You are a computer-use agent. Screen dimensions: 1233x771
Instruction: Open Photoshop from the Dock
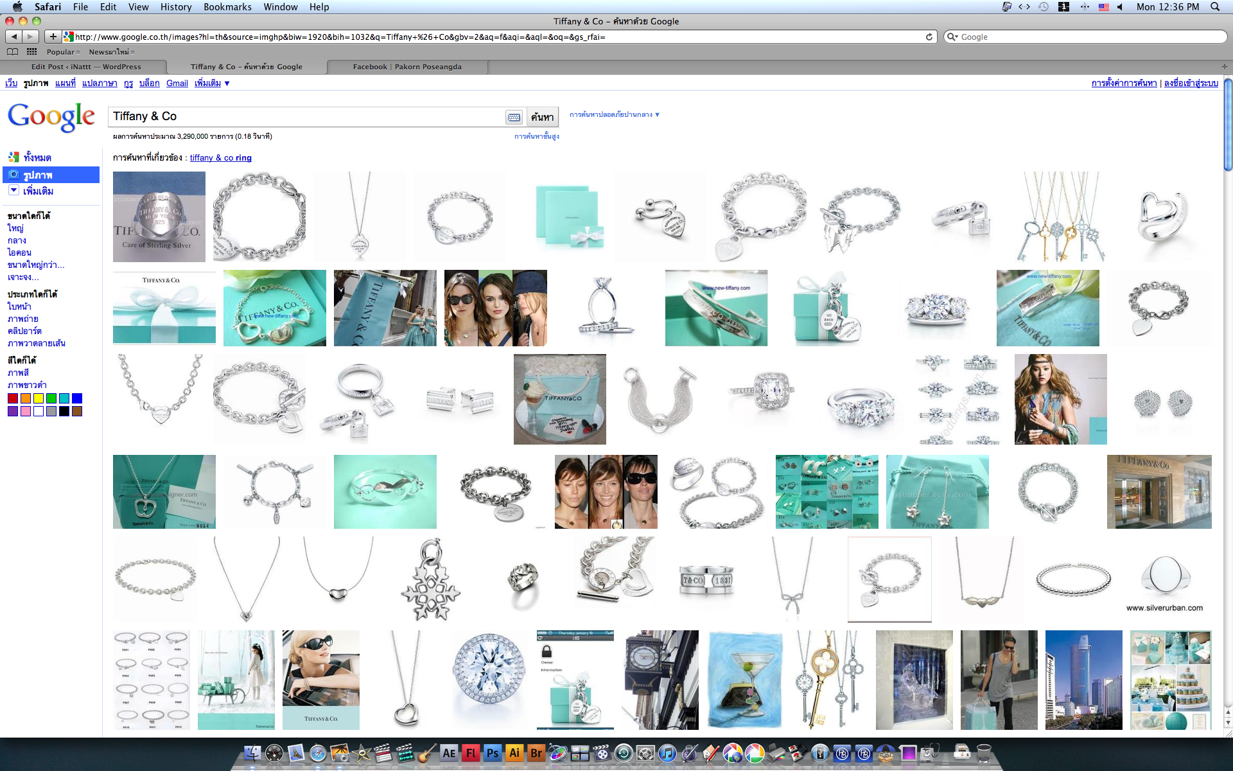pyautogui.click(x=493, y=753)
